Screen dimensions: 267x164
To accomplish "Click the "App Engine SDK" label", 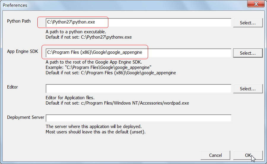I will click(23, 51).
